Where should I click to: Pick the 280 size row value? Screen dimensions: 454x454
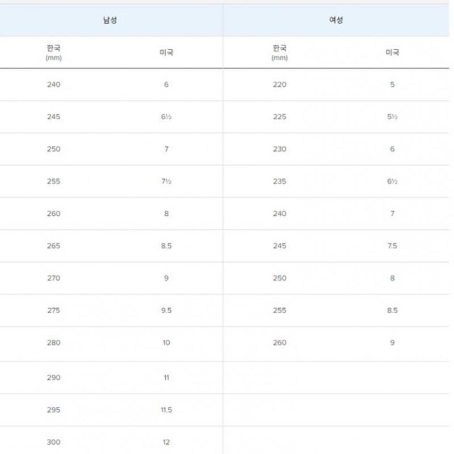click(54, 343)
